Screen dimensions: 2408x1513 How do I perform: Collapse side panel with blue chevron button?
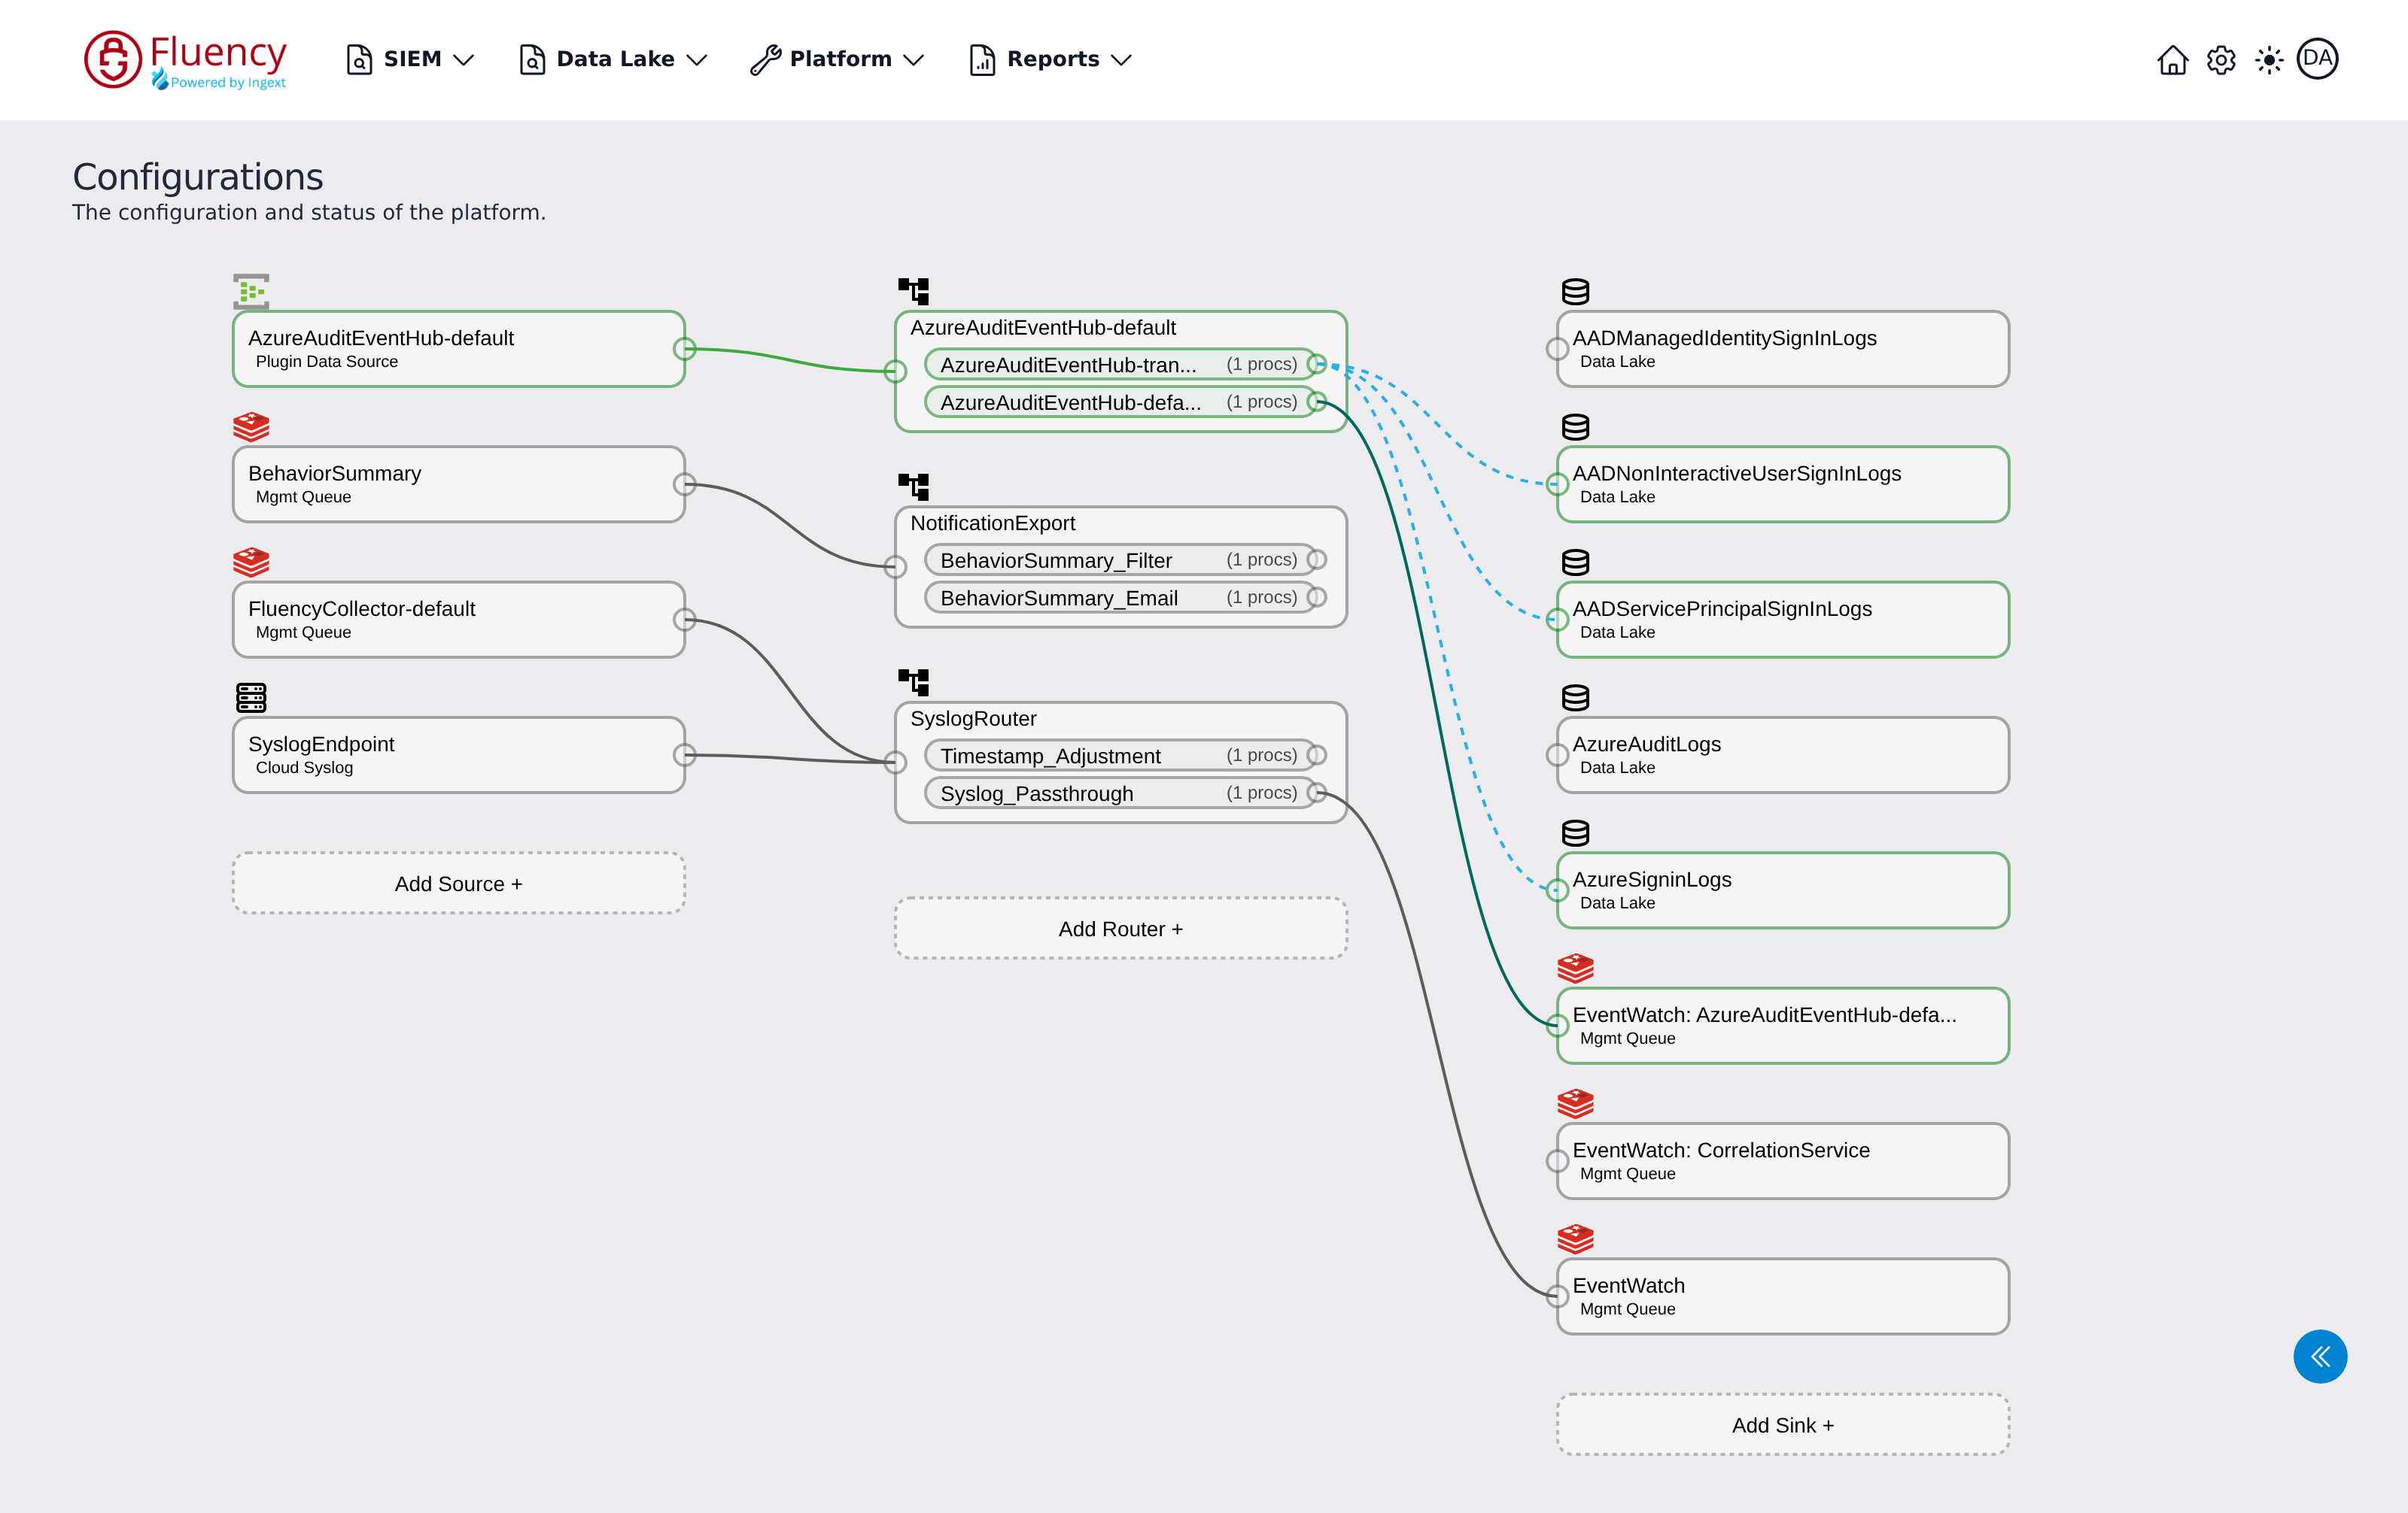click(x=2320, y=1356)
